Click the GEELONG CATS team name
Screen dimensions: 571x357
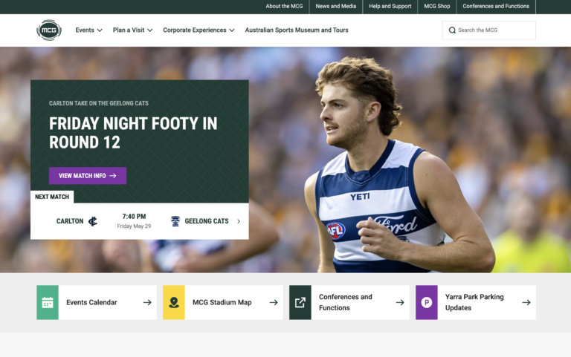207,221
